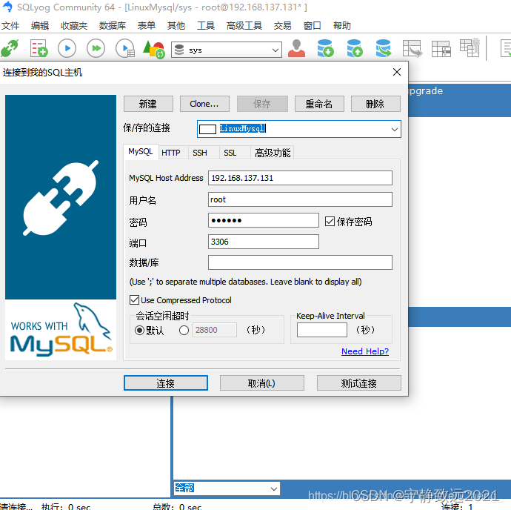Open the 其他 menu
This screenshot has height=510, width=511.
coord(176,25)
